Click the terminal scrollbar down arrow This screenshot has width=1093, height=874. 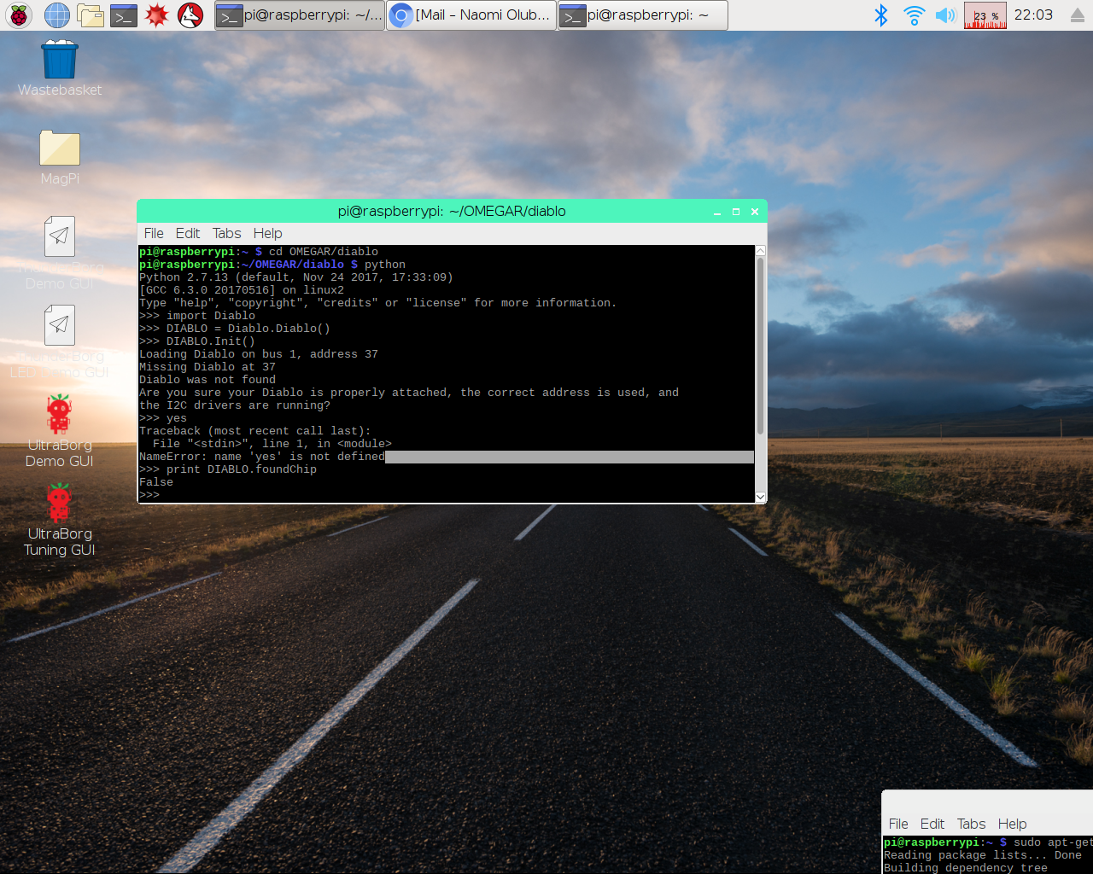(x=760, y=496)
